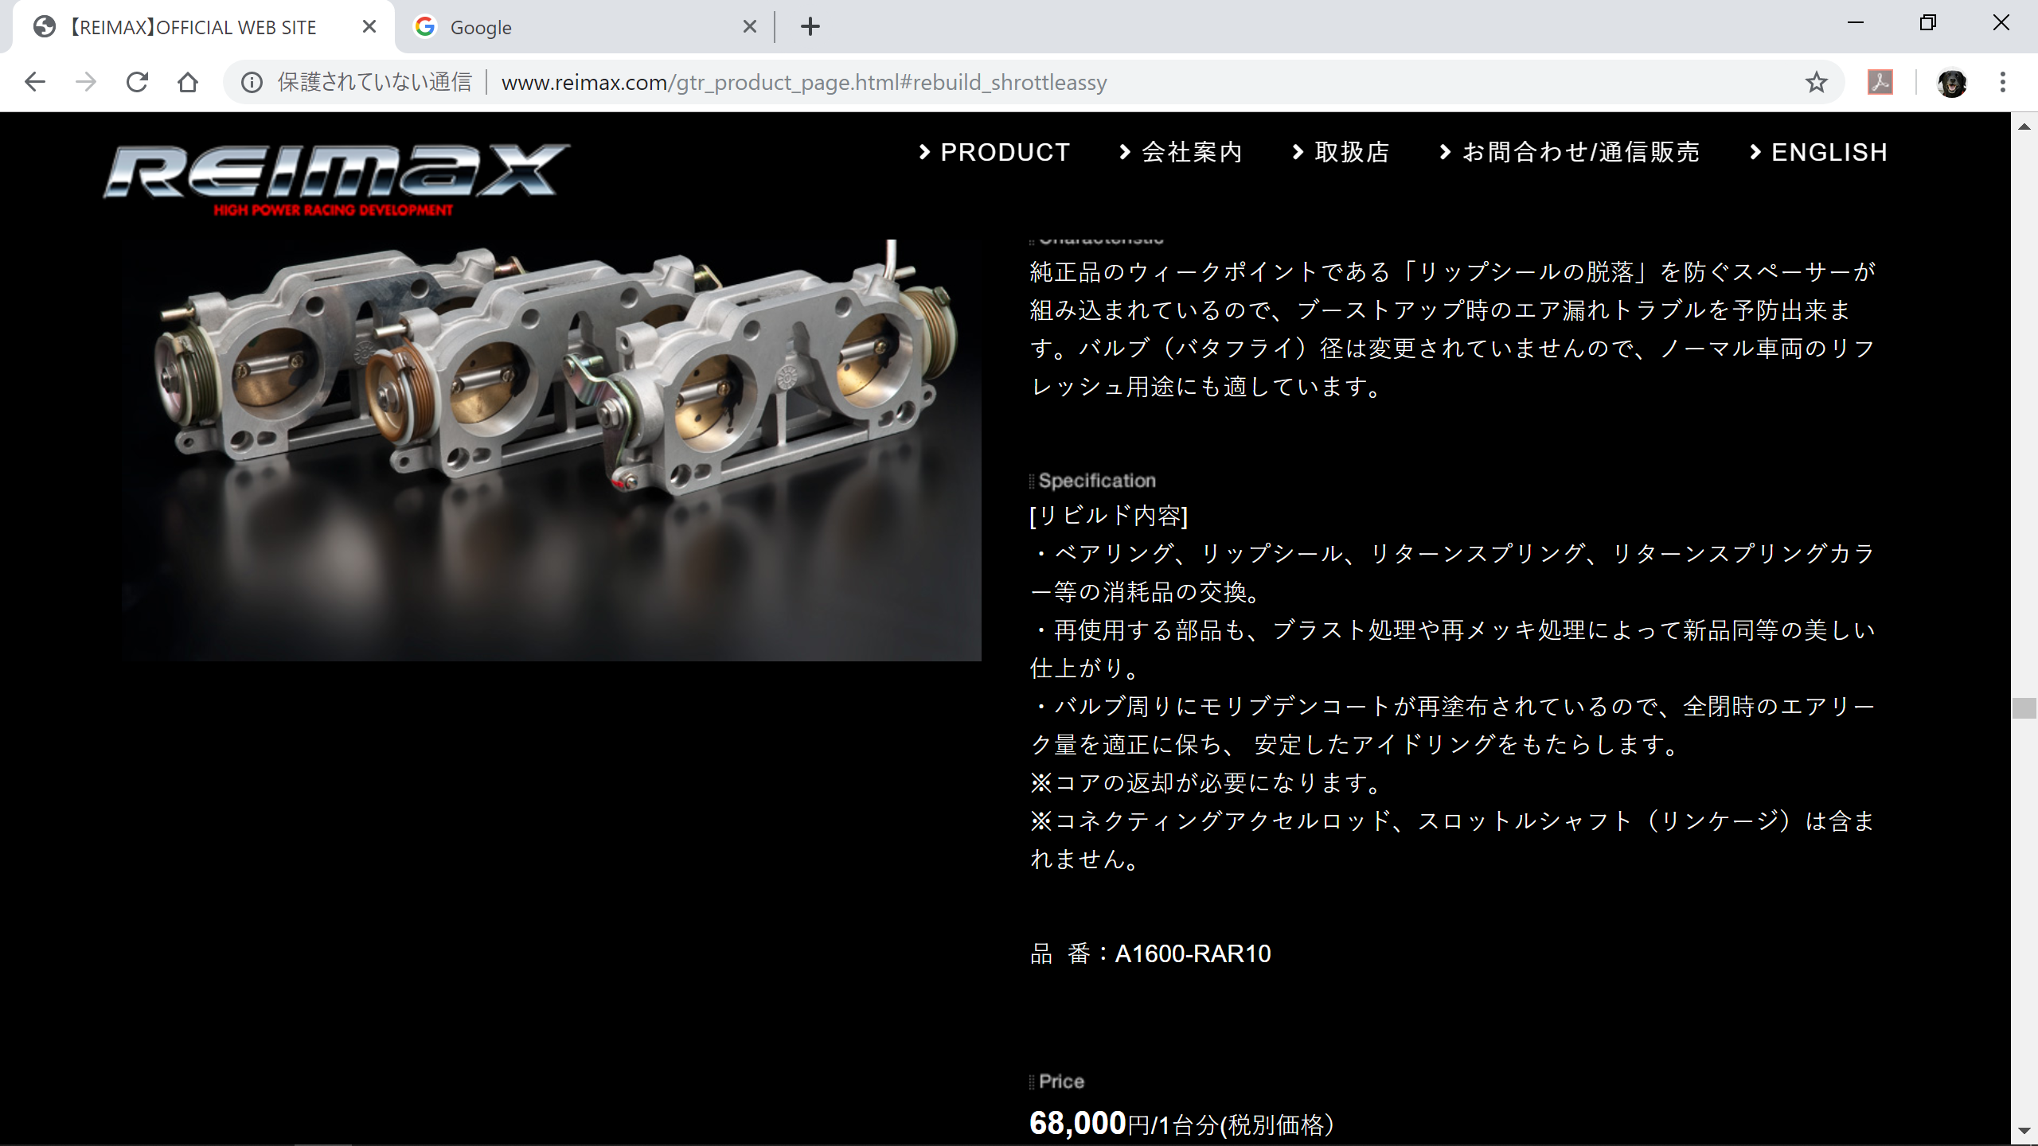Screen dimensions: 2038x1146
Task: Click the REIMAX logo
Action: pos(336,179)
